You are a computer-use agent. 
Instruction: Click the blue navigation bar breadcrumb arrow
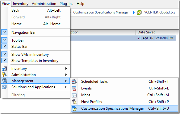134,13
